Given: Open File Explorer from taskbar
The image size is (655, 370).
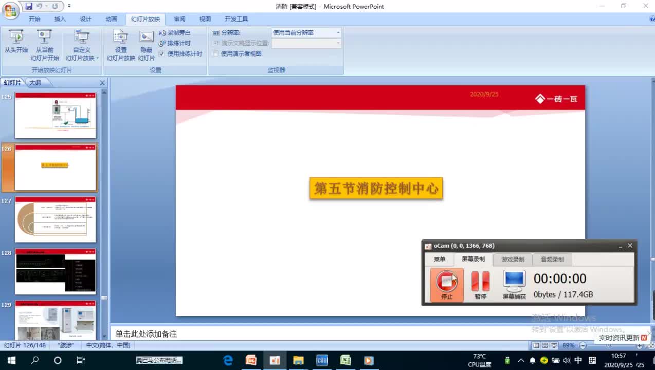Looking at the screenshot, I should coord(298,360).
